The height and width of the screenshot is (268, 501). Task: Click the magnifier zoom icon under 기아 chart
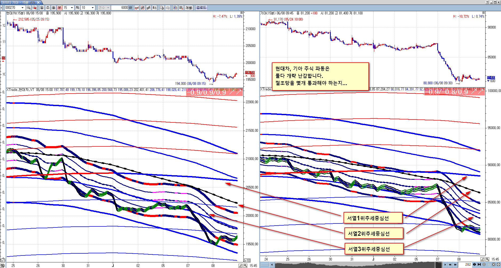click(487, 259)
